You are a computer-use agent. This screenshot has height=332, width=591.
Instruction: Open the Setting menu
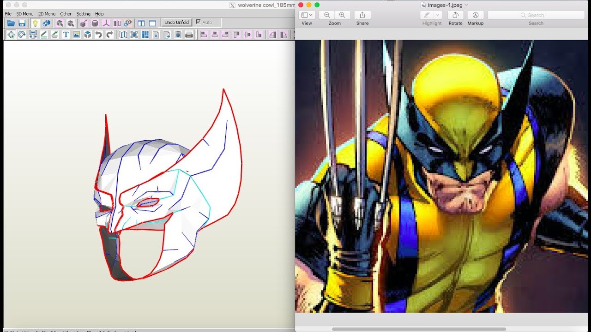(x=84, y=14)
